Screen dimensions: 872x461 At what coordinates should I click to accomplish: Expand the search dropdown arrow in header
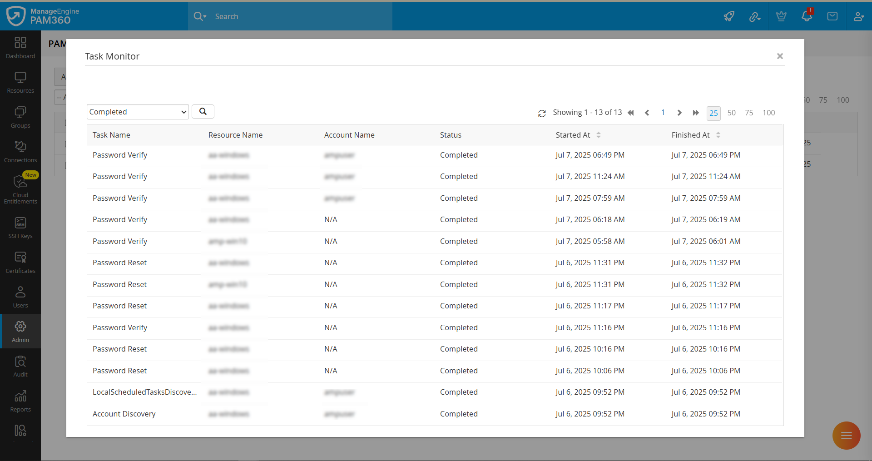click(x=204, y=16)
